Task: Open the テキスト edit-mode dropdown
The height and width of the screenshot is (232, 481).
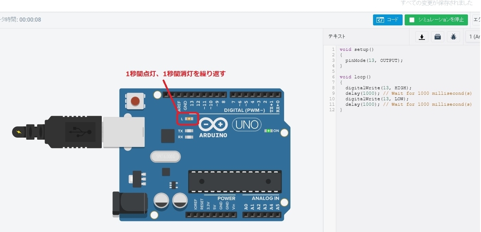Action: click(337, 36)
